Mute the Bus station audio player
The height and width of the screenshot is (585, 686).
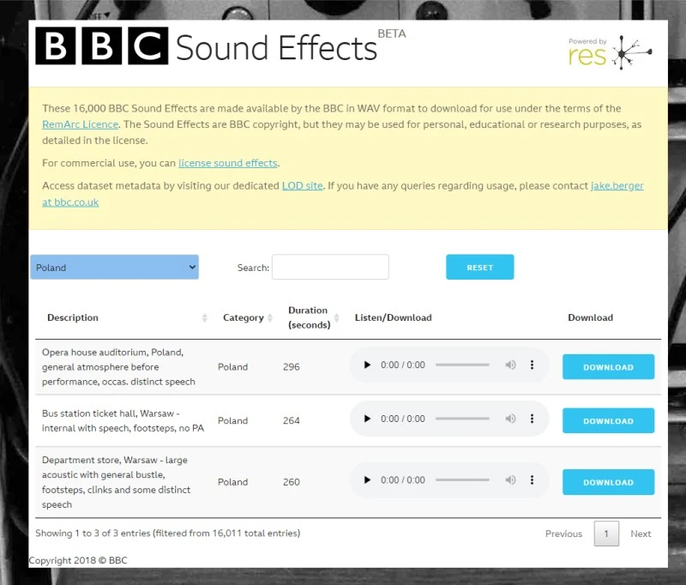coord(510,419)
